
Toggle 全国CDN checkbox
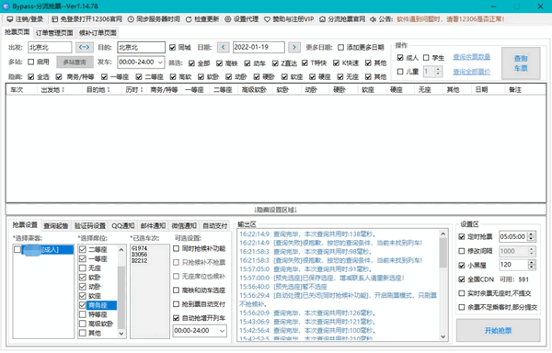tap(462, 279)
